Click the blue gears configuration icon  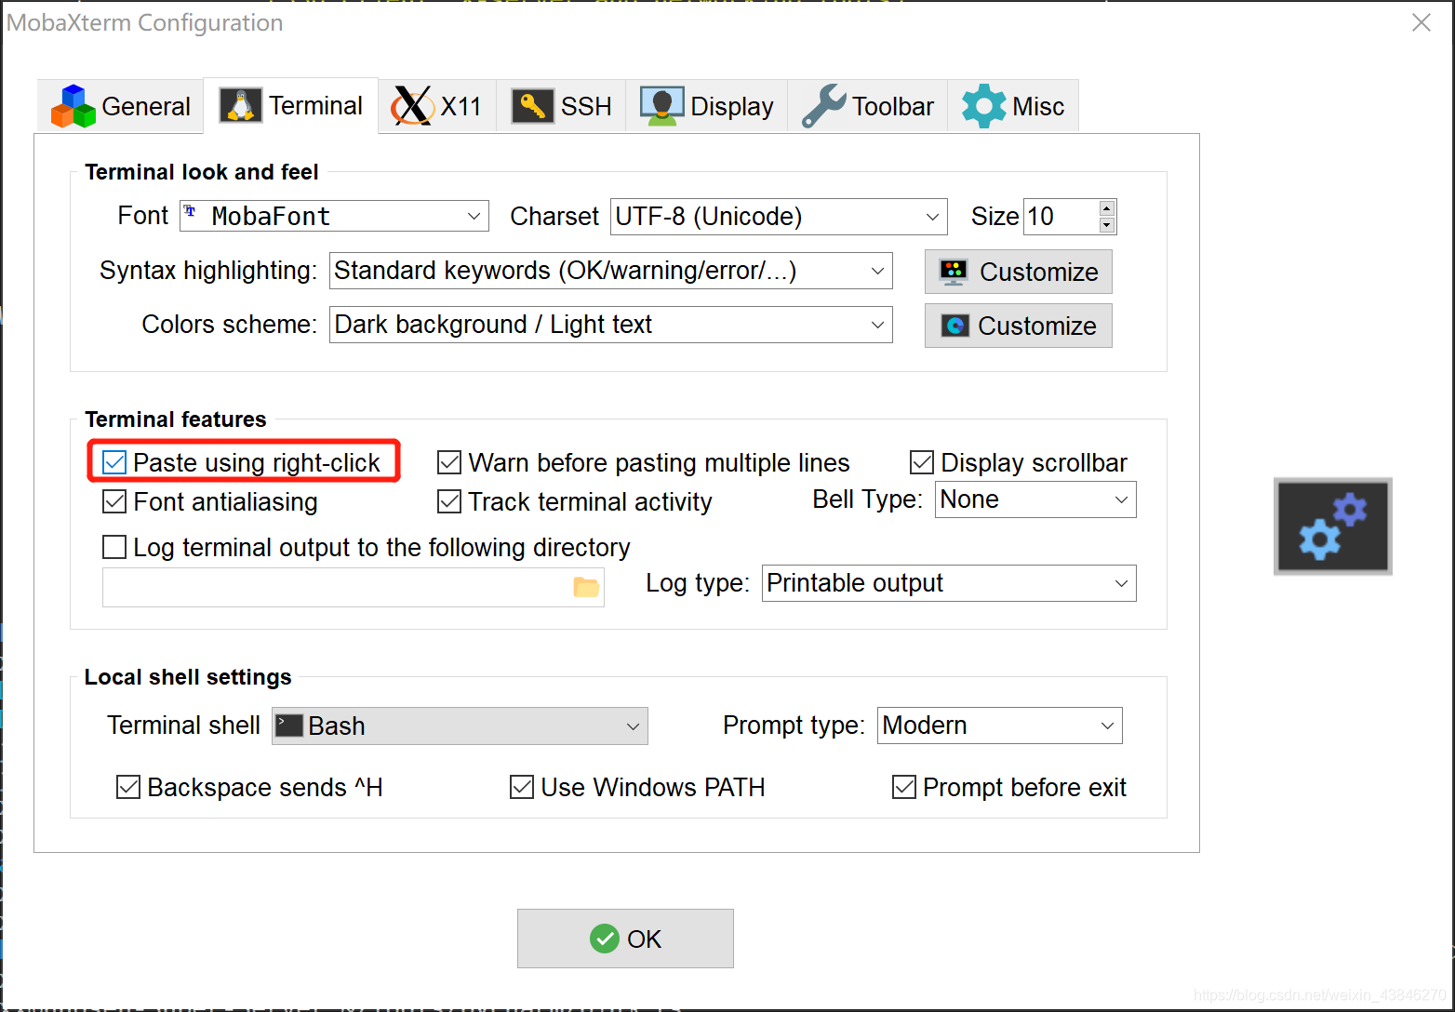pyautogui.click(x=1333, y=526)
